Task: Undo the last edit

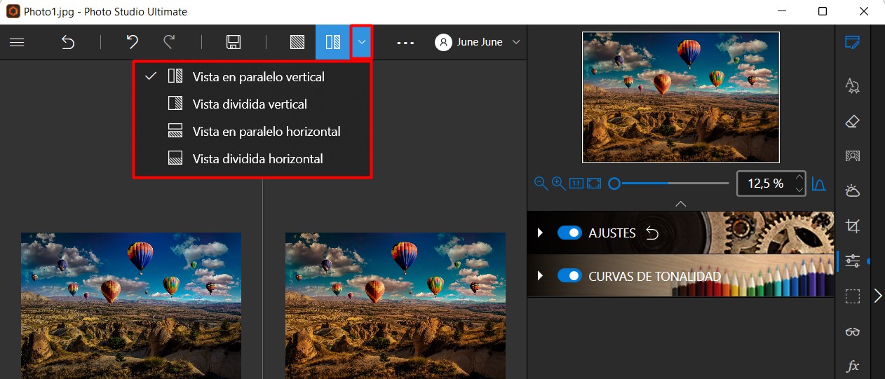Action: coord(132,42)
